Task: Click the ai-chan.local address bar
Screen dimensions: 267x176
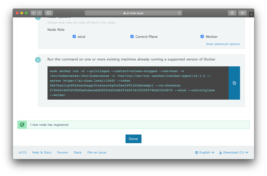Action: [x=133, y=13]
